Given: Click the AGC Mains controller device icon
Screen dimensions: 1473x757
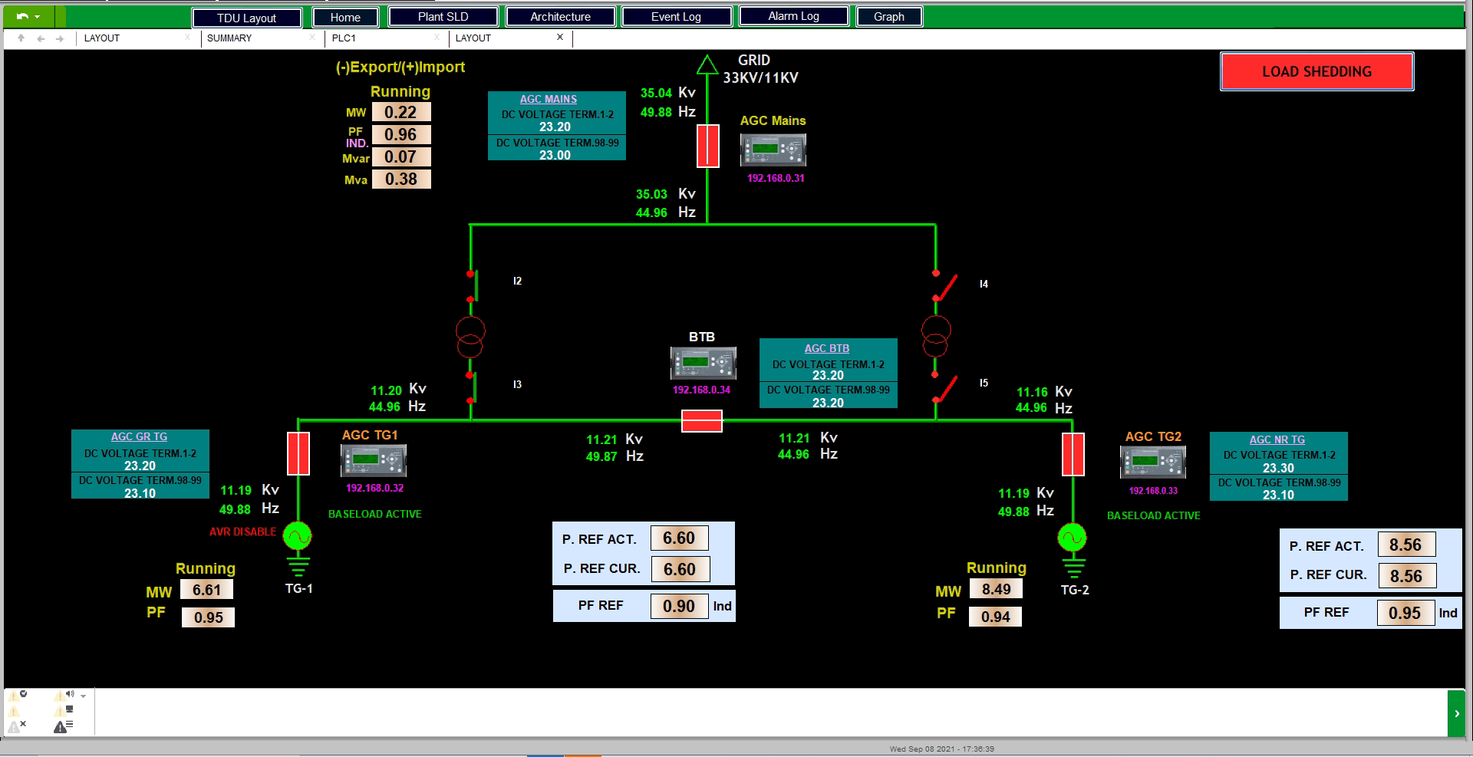Looking at the screenshot, I should coord(773,150).
